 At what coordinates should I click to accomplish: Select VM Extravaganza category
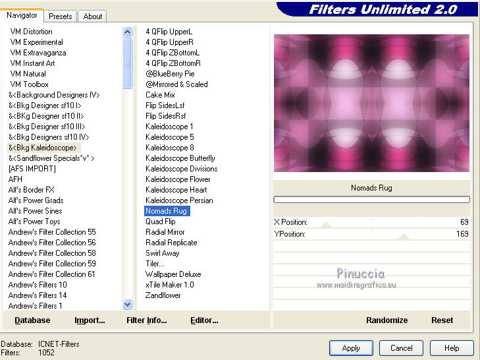point(38,53)
